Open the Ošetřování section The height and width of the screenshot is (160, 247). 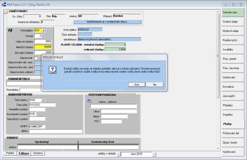coord(233,78)
